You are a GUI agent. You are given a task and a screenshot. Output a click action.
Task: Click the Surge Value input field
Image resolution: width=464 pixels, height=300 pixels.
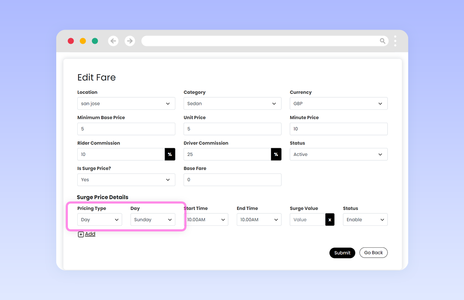click(308, 220)
